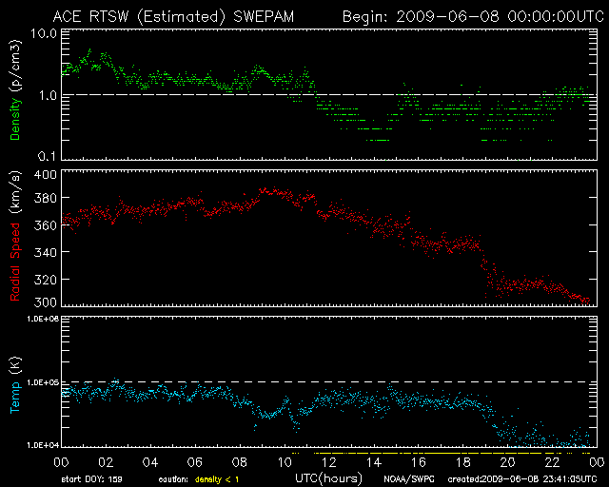Click the red 'Radial Speed (km/s)' axis label

[x=15, y=236]
